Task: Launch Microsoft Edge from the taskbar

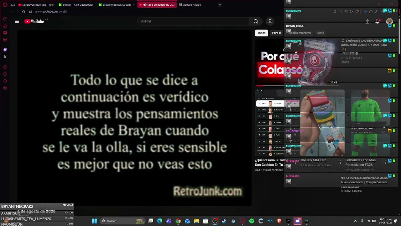Action: [160, 221]
